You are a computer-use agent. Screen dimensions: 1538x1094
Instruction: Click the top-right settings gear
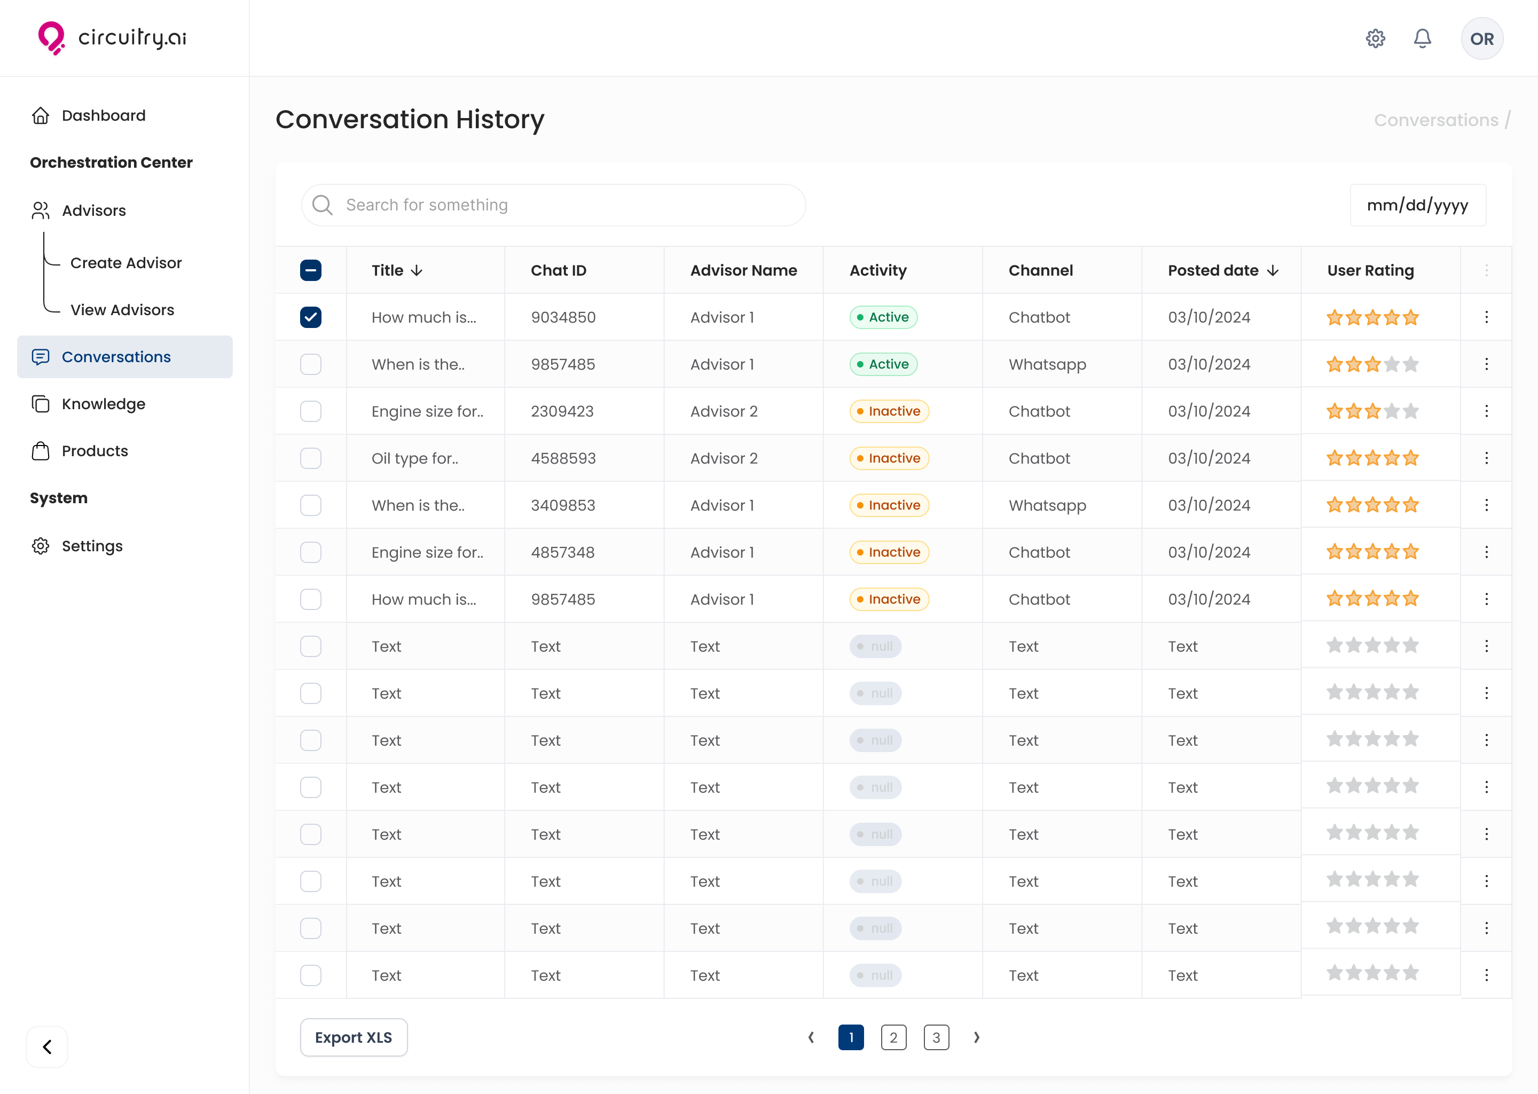click(1375, 38)
